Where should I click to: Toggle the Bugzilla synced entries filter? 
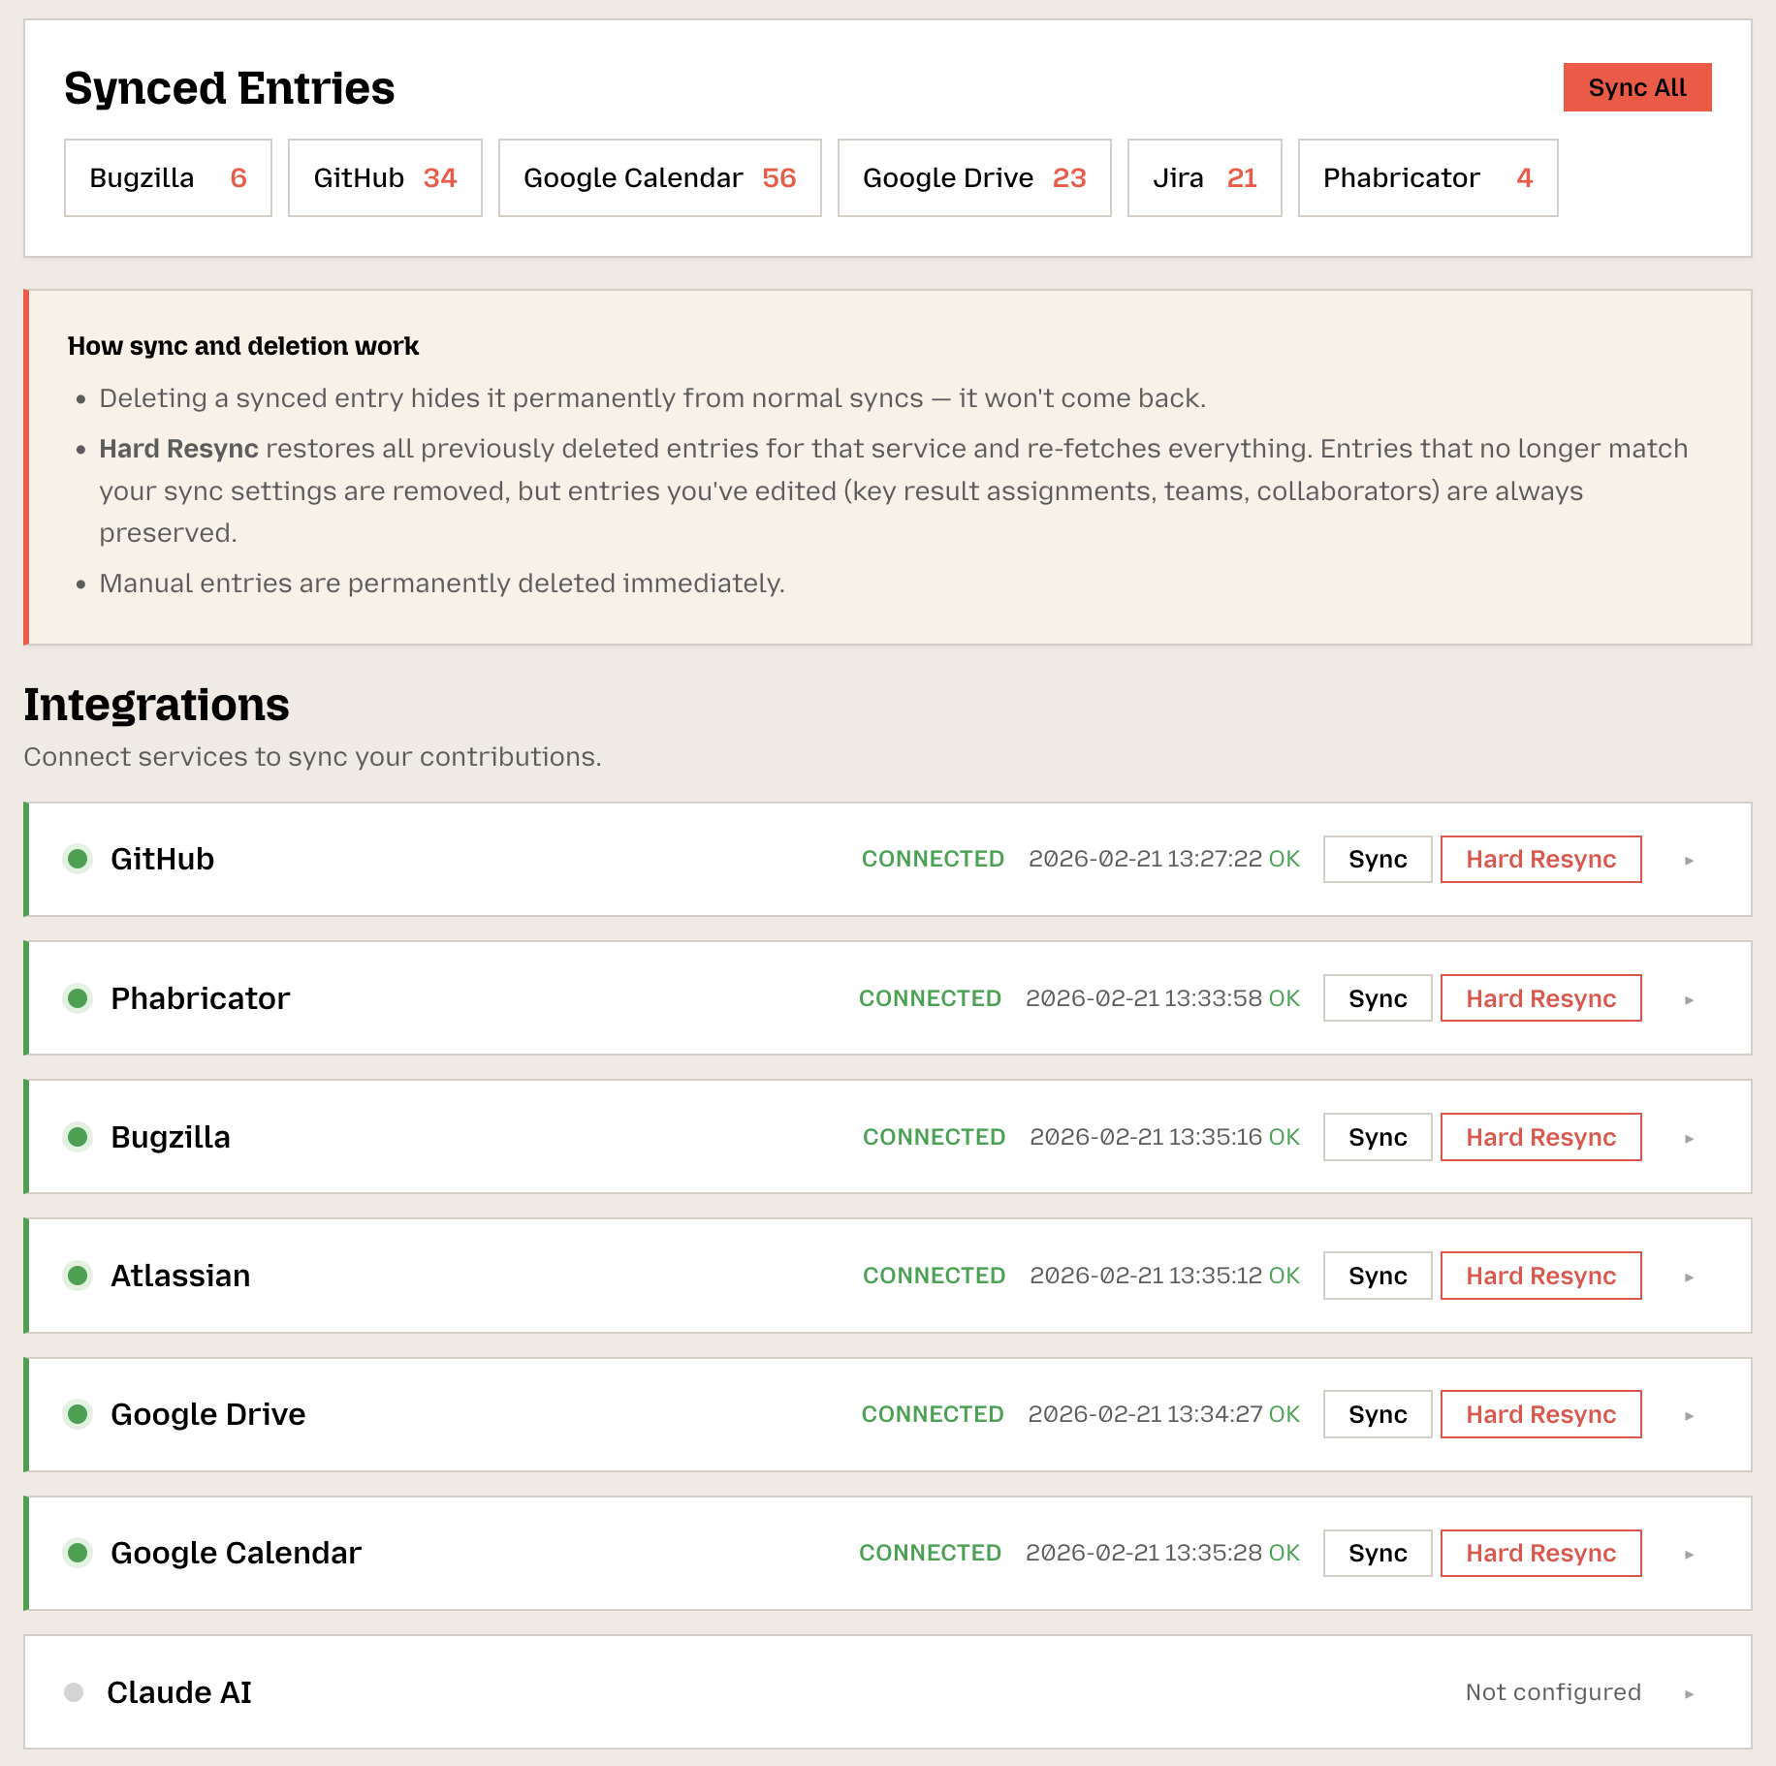coord(167,177)
